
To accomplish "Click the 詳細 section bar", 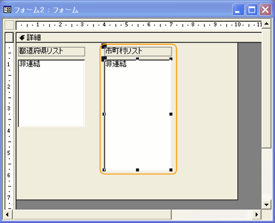I will point(139,37).
